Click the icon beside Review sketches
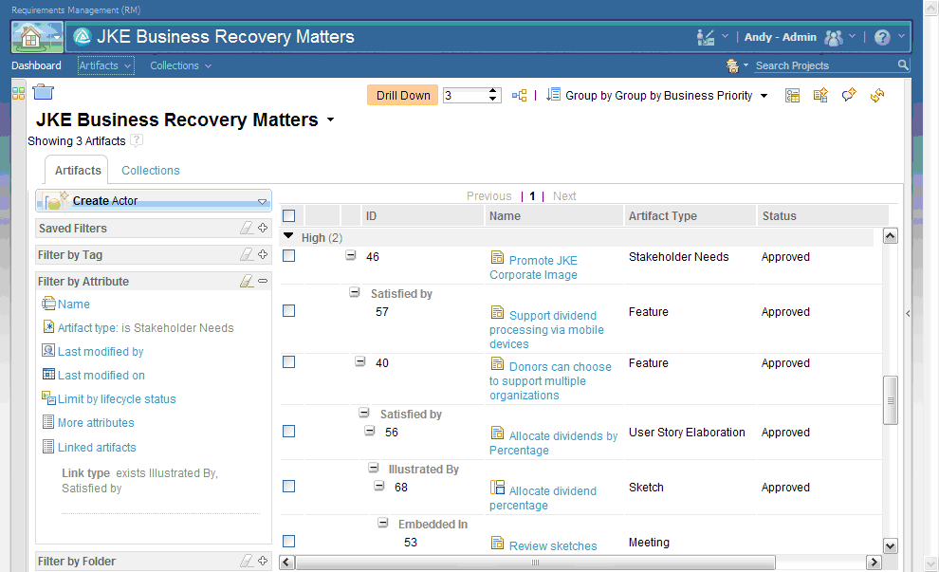 click(497, 543)
